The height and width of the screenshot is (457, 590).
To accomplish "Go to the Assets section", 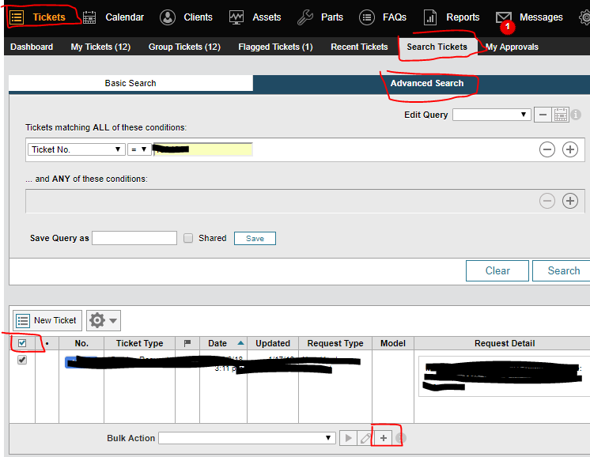I will 267,17.
